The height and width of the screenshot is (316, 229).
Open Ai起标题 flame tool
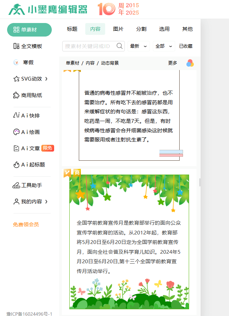tap(29, 164)
